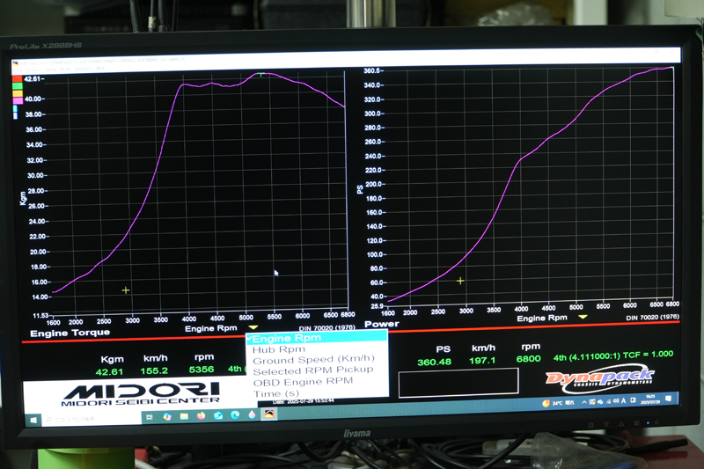
Task: Open the droplet-shaped taskbar icon
Action: point(252,414)
